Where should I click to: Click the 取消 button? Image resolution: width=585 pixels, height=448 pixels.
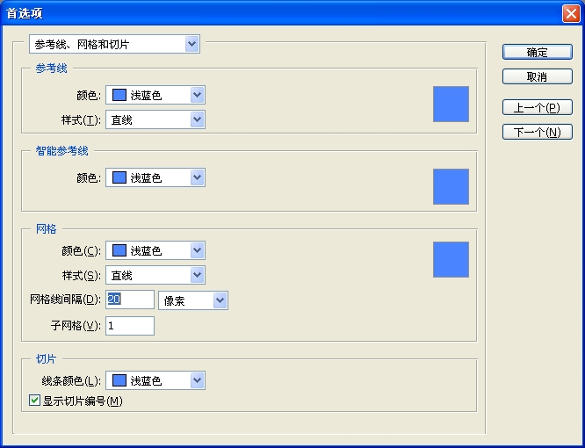pyautogui.click(x=537, y=77)
